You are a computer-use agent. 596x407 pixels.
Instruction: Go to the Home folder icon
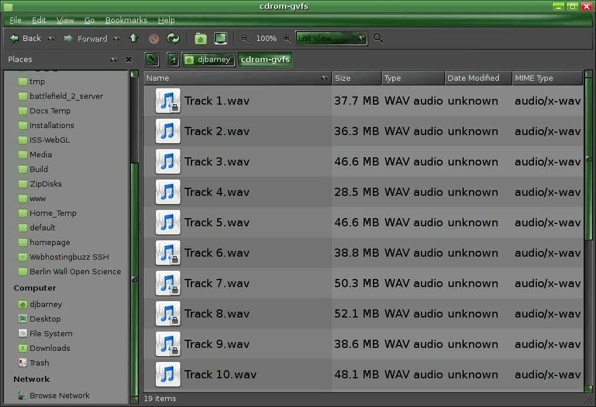click(x=200, y=39)
